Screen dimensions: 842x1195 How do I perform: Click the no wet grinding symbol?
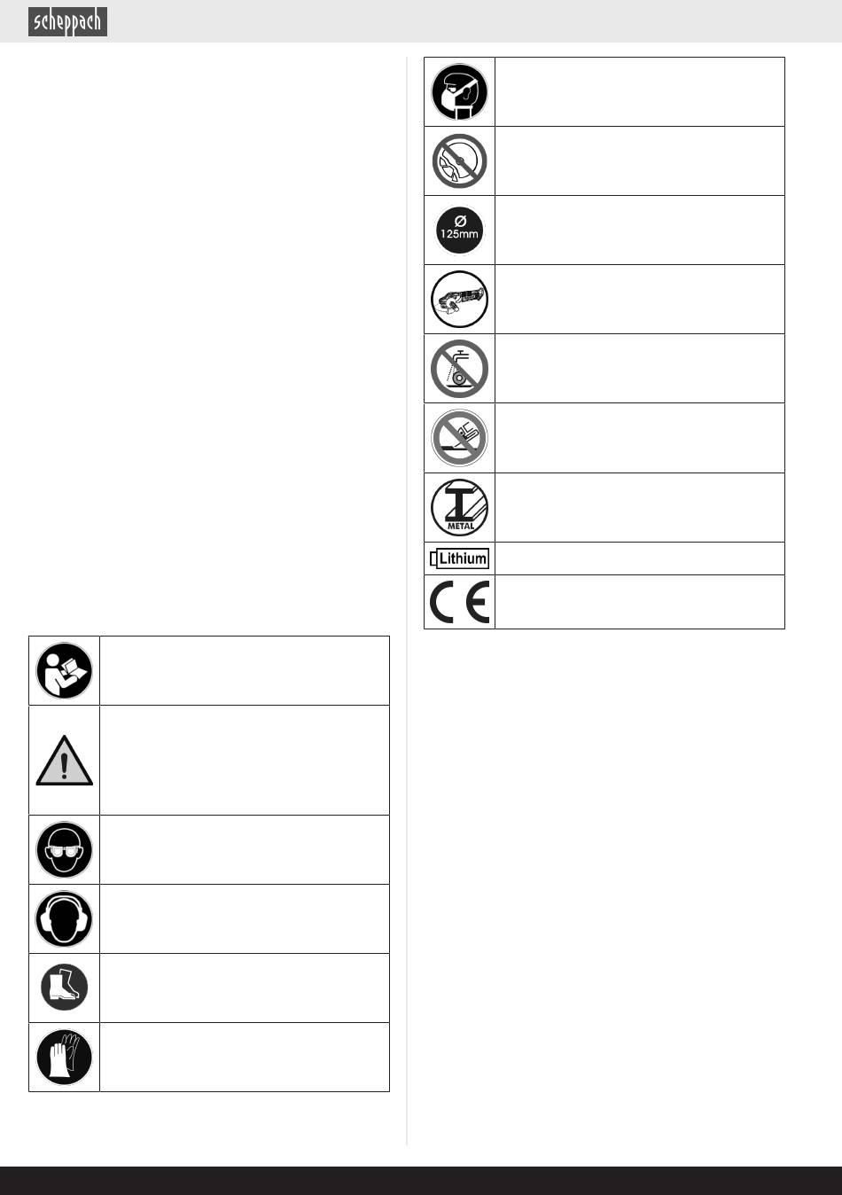(459, 368)
